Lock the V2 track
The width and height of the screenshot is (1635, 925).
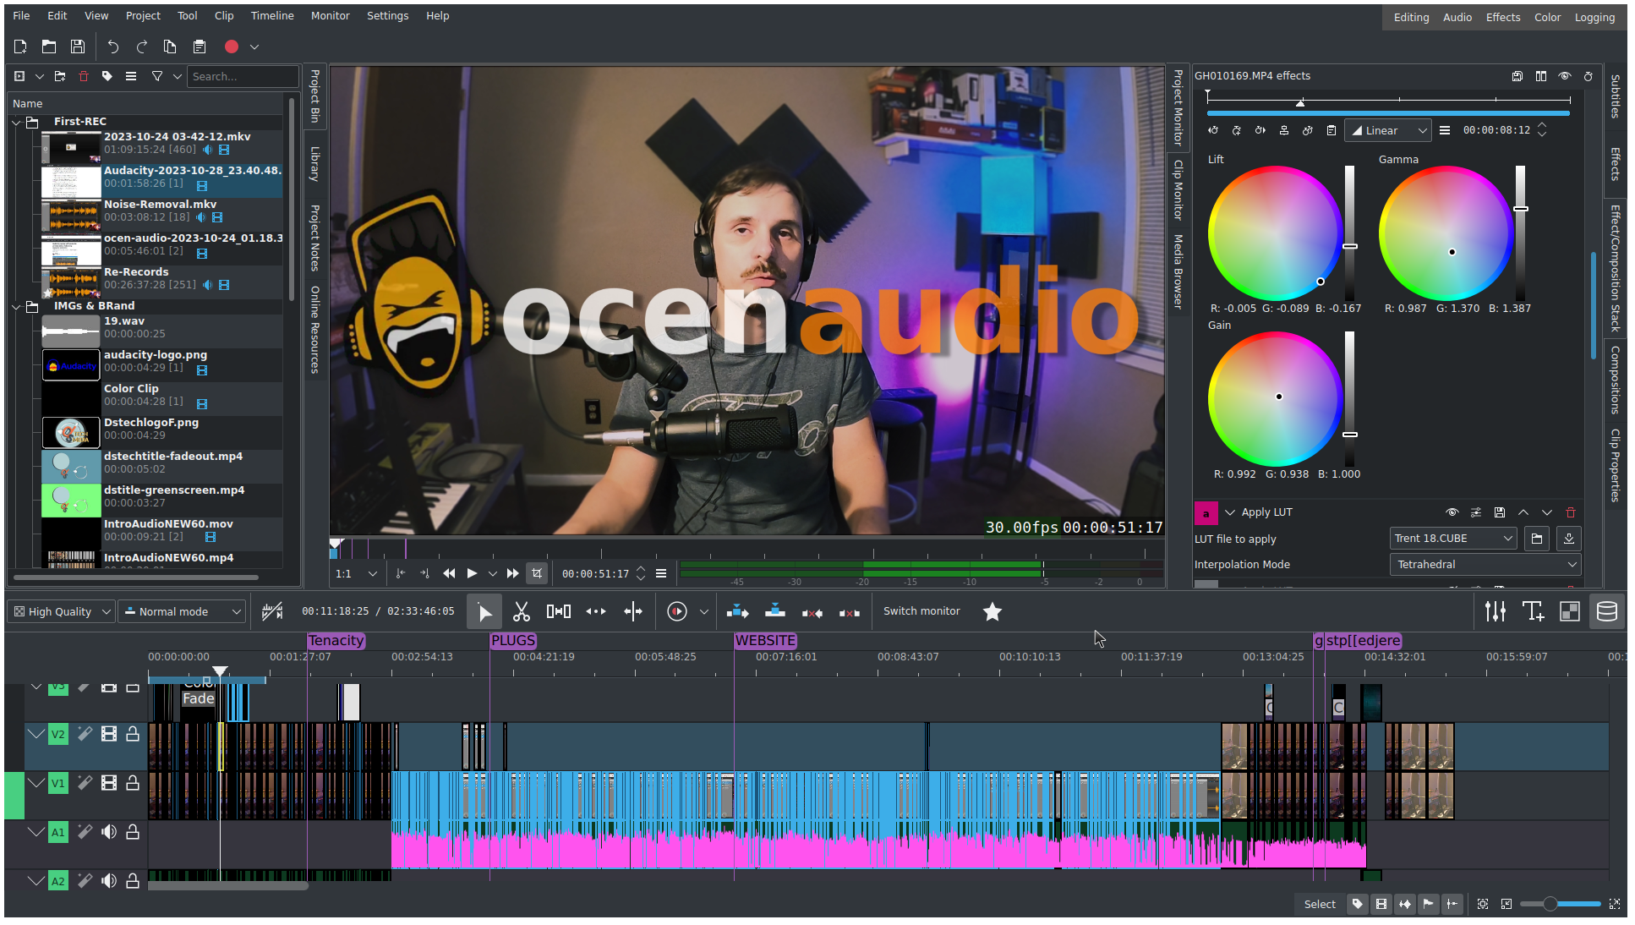[x=133, y=734]
